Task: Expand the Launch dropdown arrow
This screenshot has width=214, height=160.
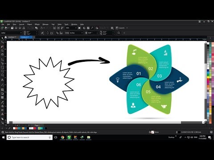Action: tap(127, 28)
